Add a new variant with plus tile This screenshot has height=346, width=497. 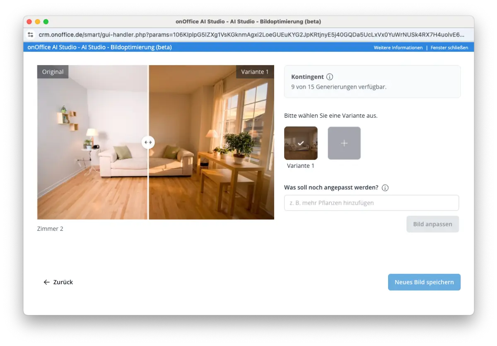pos(344,143)
